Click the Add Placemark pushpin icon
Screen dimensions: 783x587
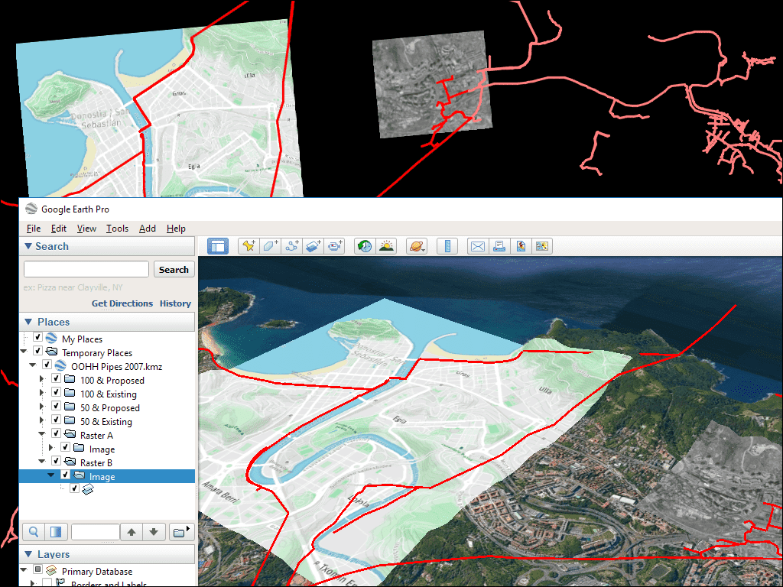click(x=249, y=246)
